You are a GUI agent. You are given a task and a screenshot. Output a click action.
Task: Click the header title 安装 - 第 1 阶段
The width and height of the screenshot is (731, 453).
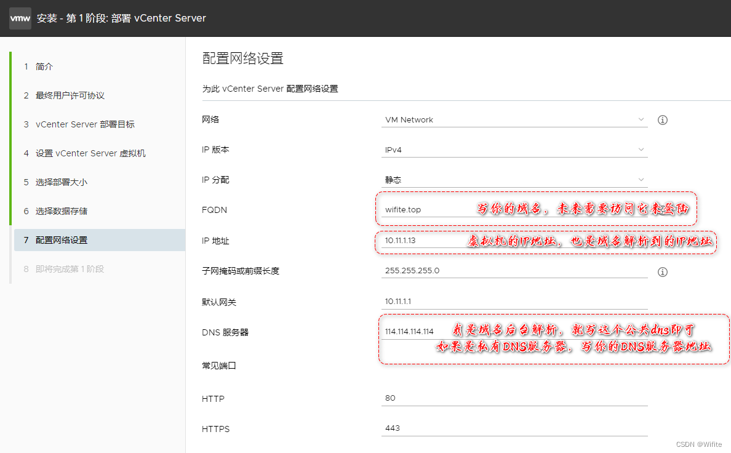(121, 18)
